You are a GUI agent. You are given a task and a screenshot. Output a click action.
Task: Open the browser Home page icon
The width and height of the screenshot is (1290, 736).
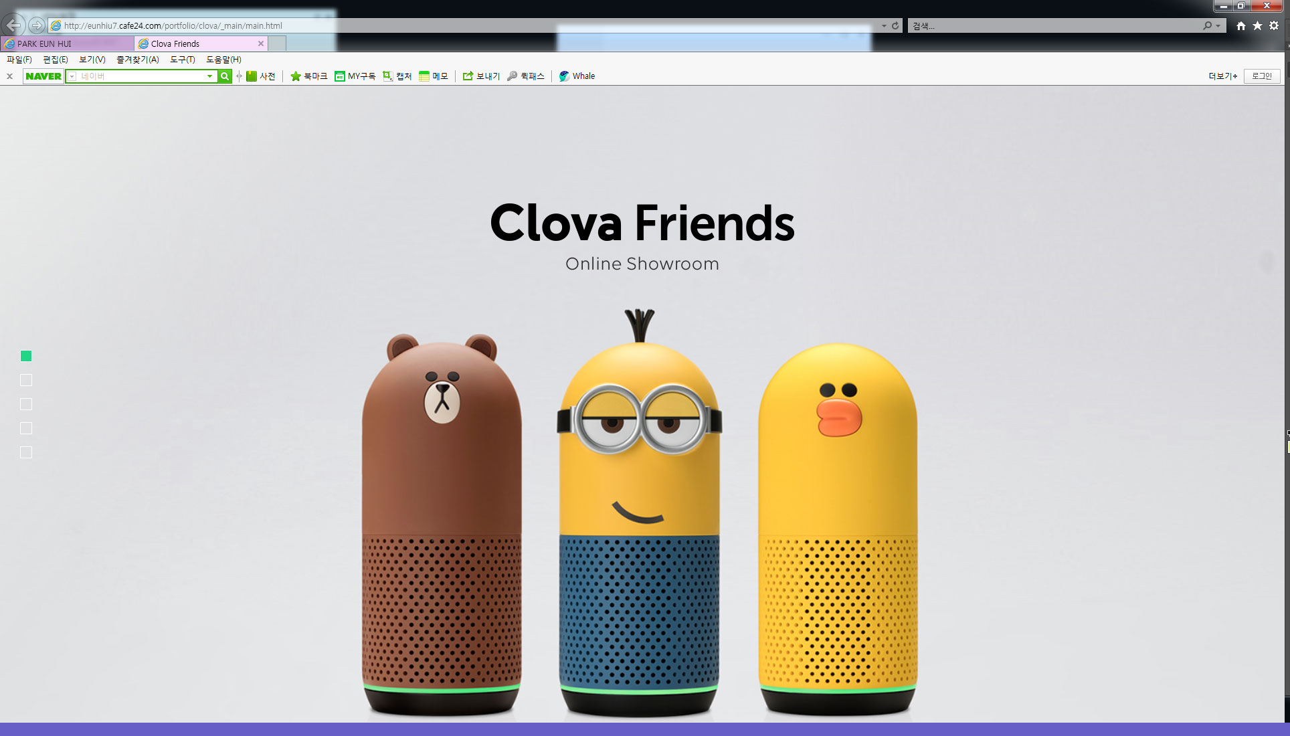[1240, 25]
